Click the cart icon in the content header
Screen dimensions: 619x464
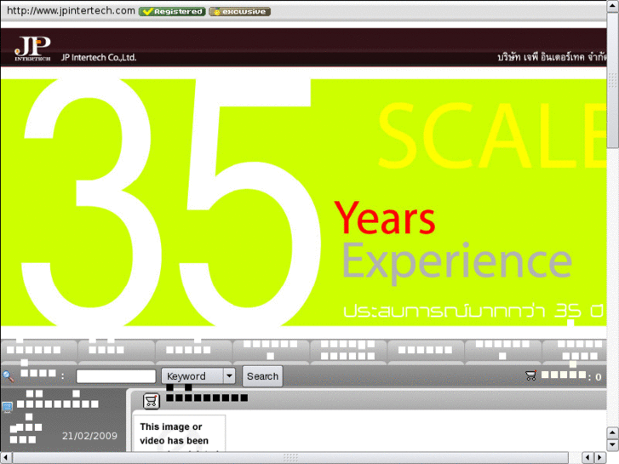tap(151, 401)
